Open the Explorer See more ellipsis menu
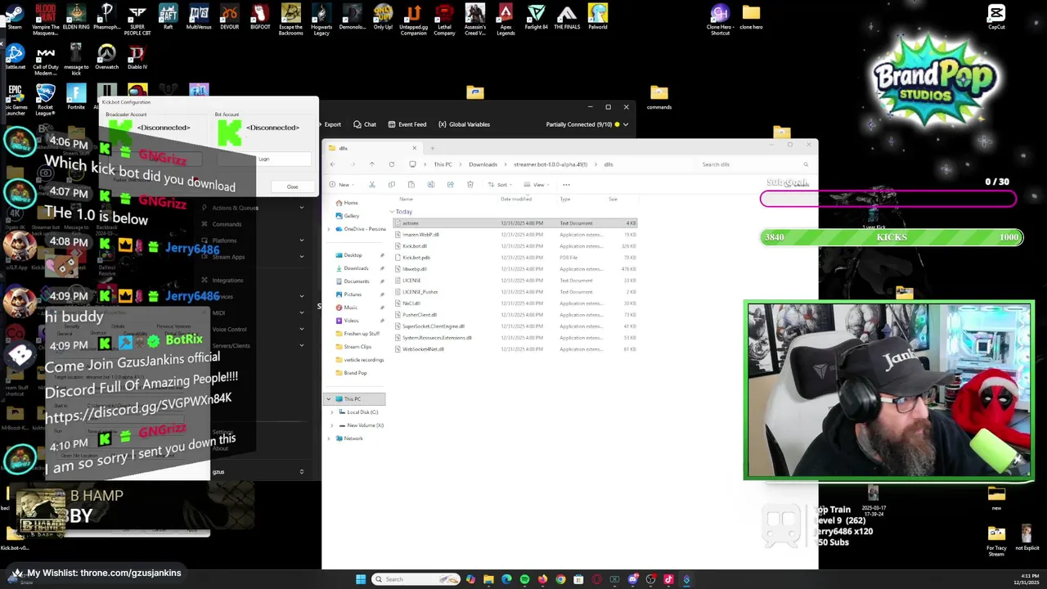The width and height of the screenshot is (1047, 589). [x=566, y=185]
